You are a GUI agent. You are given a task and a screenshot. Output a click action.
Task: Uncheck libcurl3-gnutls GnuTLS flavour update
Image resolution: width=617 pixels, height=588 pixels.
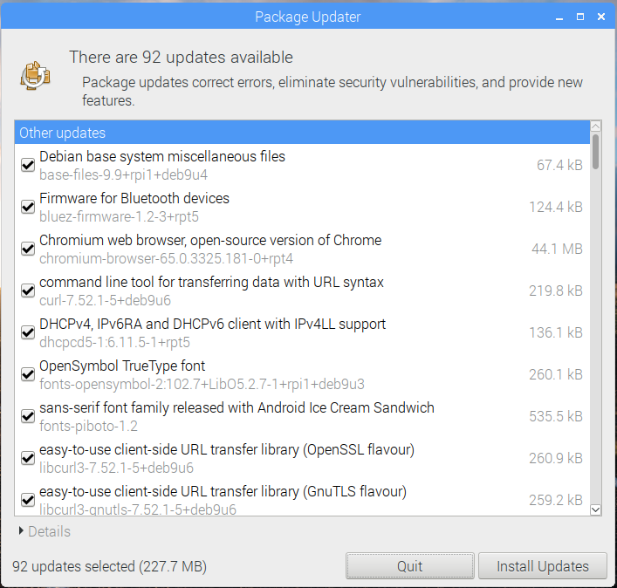[x=28, y=500]
